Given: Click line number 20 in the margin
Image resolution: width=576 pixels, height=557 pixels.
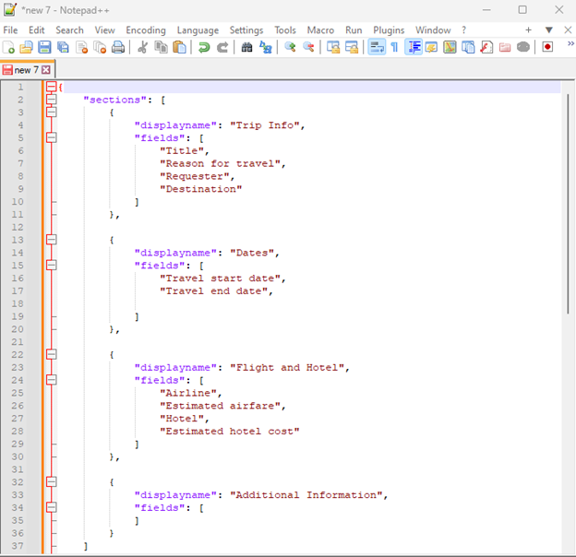Looking at the screenshot, I should click(x=19, y=328).
